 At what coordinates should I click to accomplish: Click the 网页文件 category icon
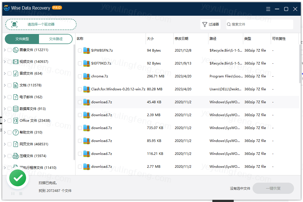(x=16, y=144)
